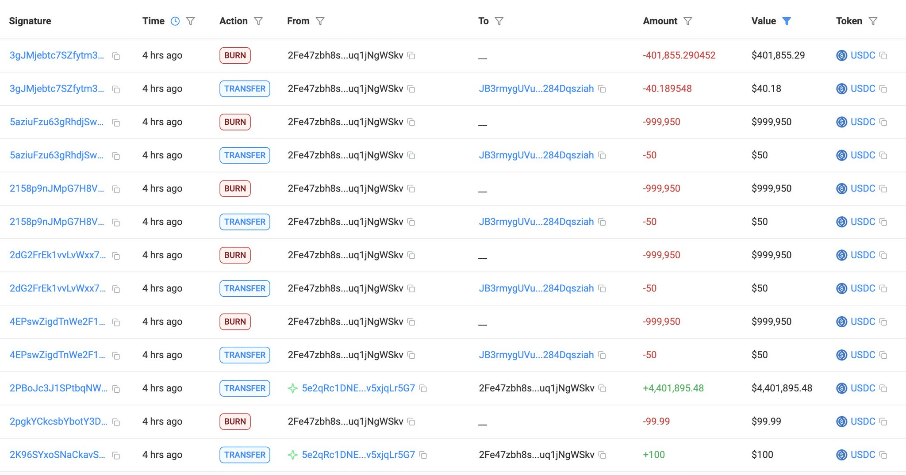Click the 5e2qRc1DNE sender address in the +4,401,895.48 row
The height and width of the screenshot is (475, 906).
pyautogui.click(x=358, y=388)
